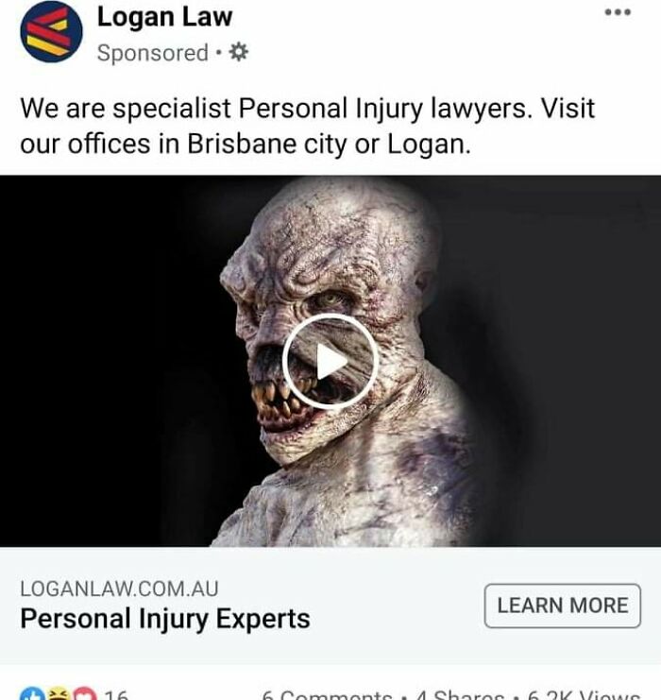Click the gear icon next to Sponsored

pos(239,52)
